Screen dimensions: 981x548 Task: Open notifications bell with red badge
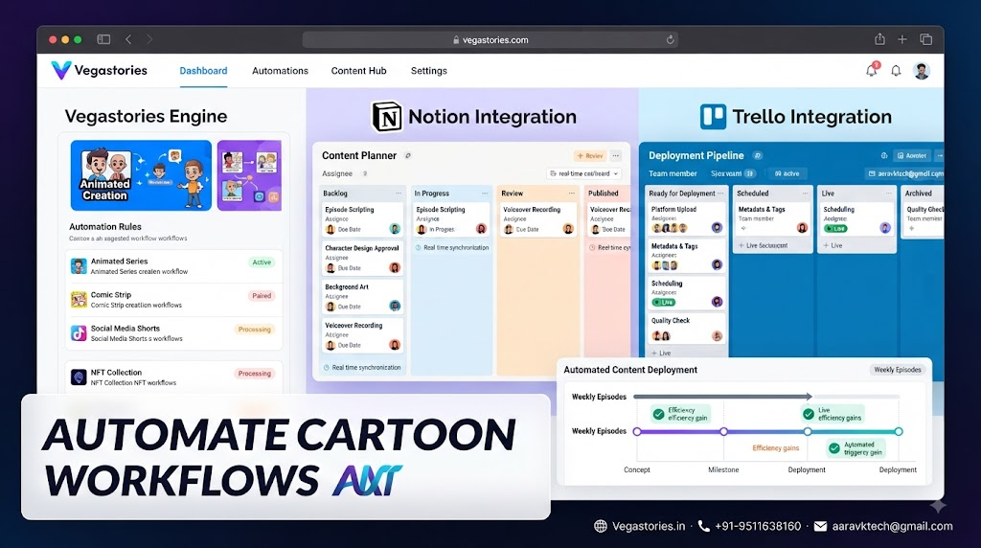click(872, 70)
